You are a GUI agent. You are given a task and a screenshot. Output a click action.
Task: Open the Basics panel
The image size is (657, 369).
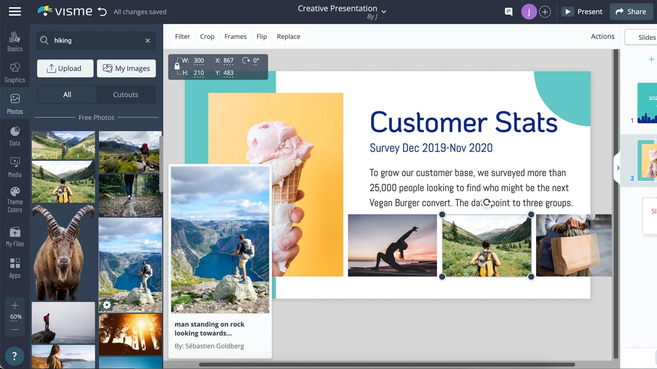pos(14,41)
